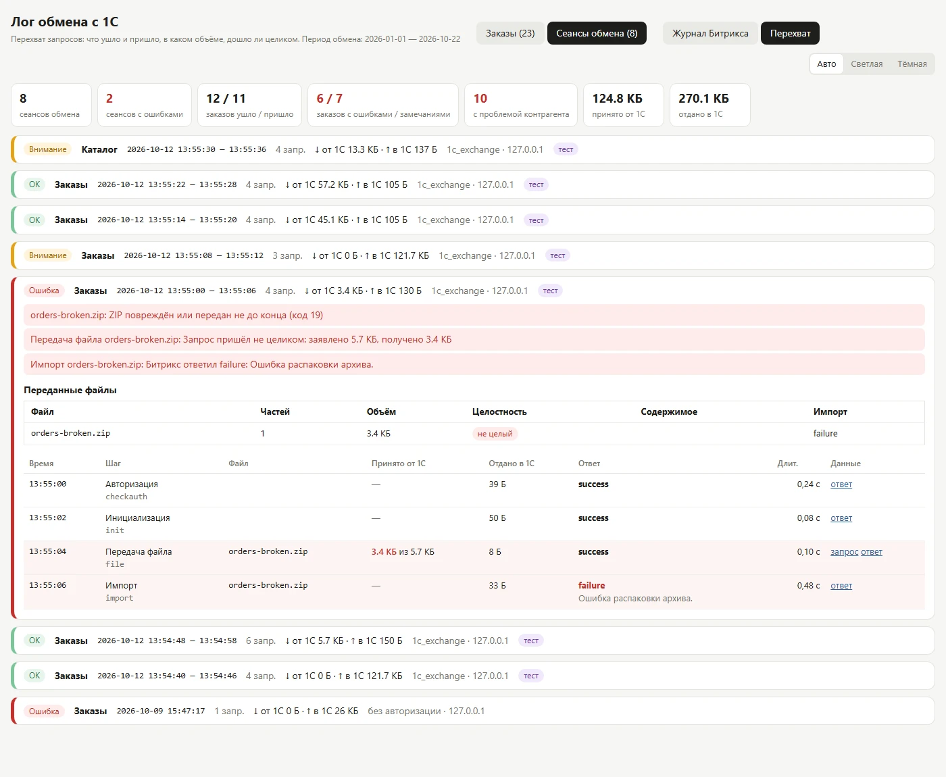Click the "270.1 КБ отдано в 1С" card
The image size is (946, 777).
point(710,105)
